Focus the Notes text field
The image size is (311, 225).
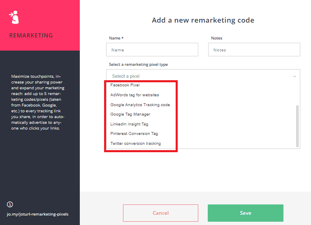(254, 49)
